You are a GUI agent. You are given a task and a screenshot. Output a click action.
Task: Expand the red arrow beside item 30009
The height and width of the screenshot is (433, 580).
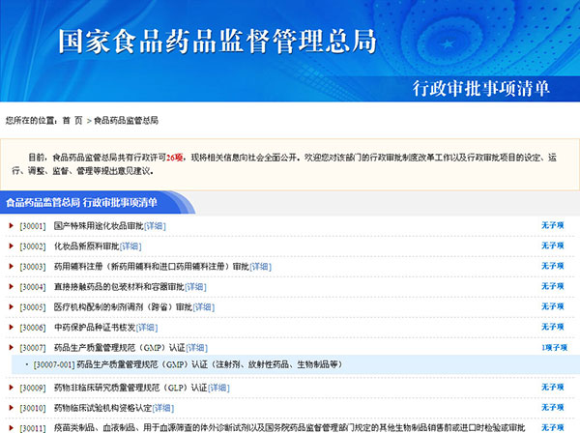pos(11,388)
